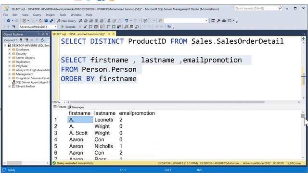308x173 pixels.
Task: Click the results grid vertical scrollbar thumb
Action: pos(303,116)
